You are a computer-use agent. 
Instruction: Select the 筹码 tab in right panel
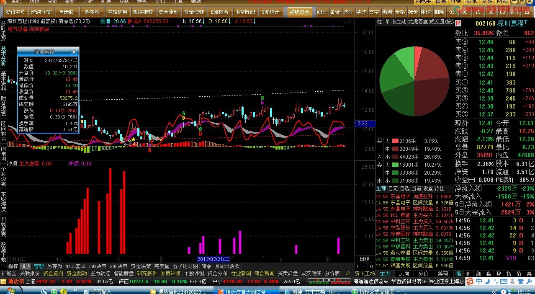pos(443,273)
